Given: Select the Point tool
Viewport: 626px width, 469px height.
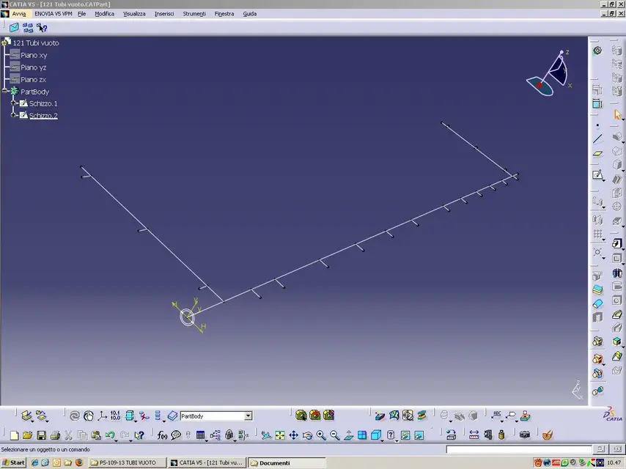Looking at the screenshot, I should pos(597,125).
